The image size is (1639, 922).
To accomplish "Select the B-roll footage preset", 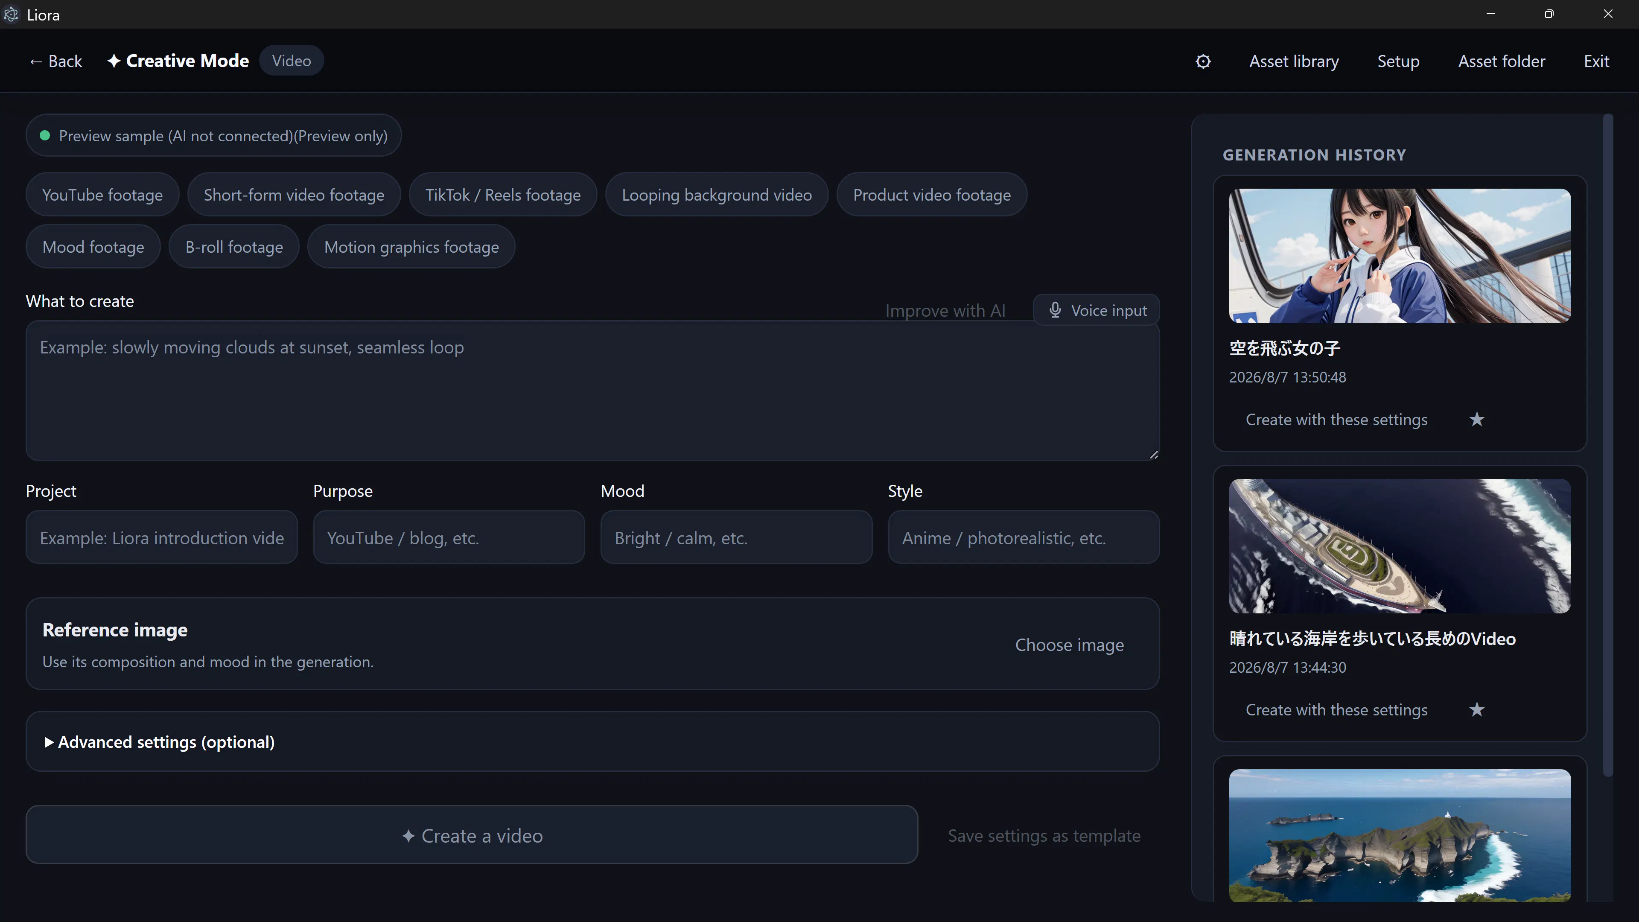I will [234, 247].
